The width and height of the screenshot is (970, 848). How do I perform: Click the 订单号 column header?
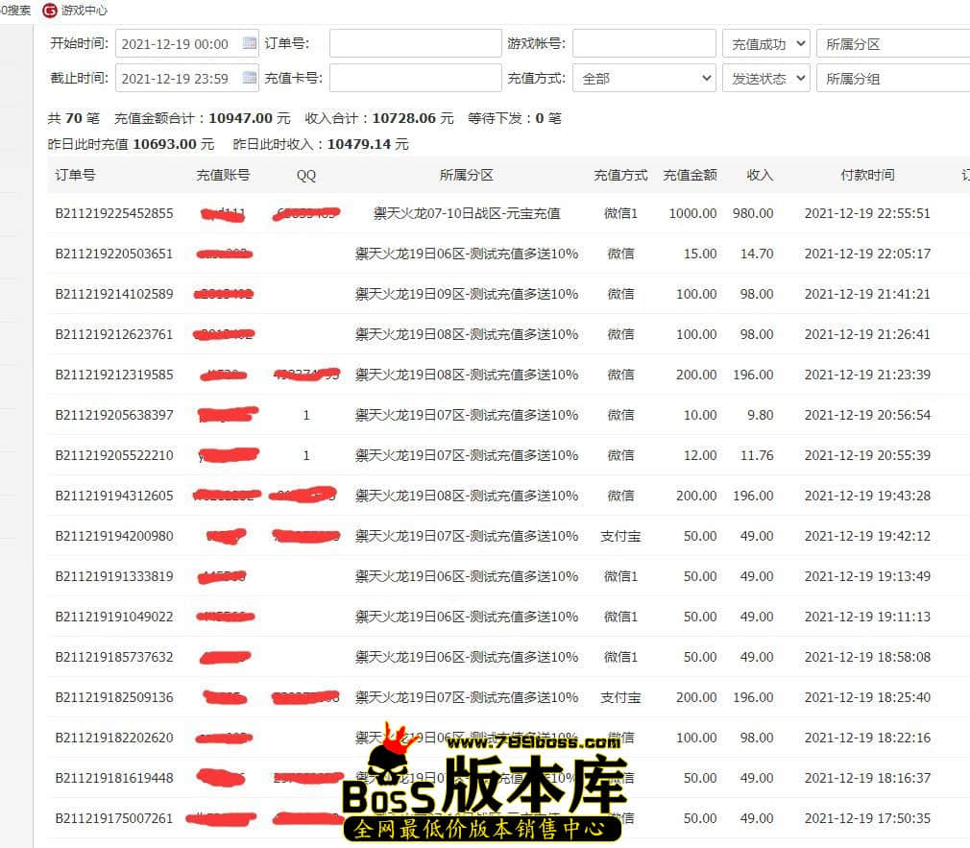(x=75, y=175)
